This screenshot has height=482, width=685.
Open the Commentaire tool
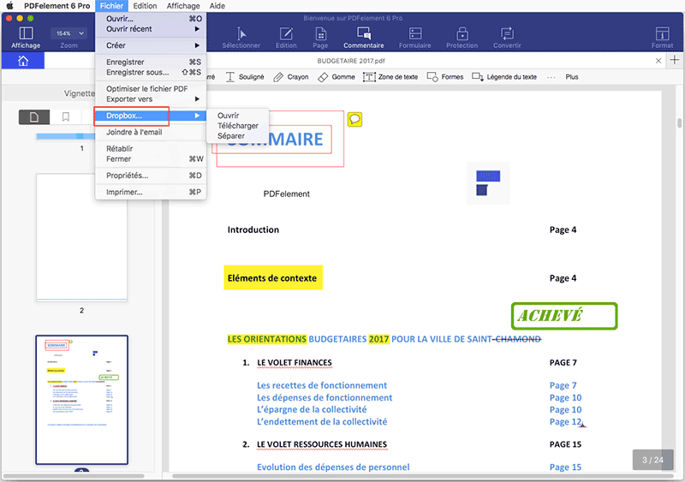point(363,38)
